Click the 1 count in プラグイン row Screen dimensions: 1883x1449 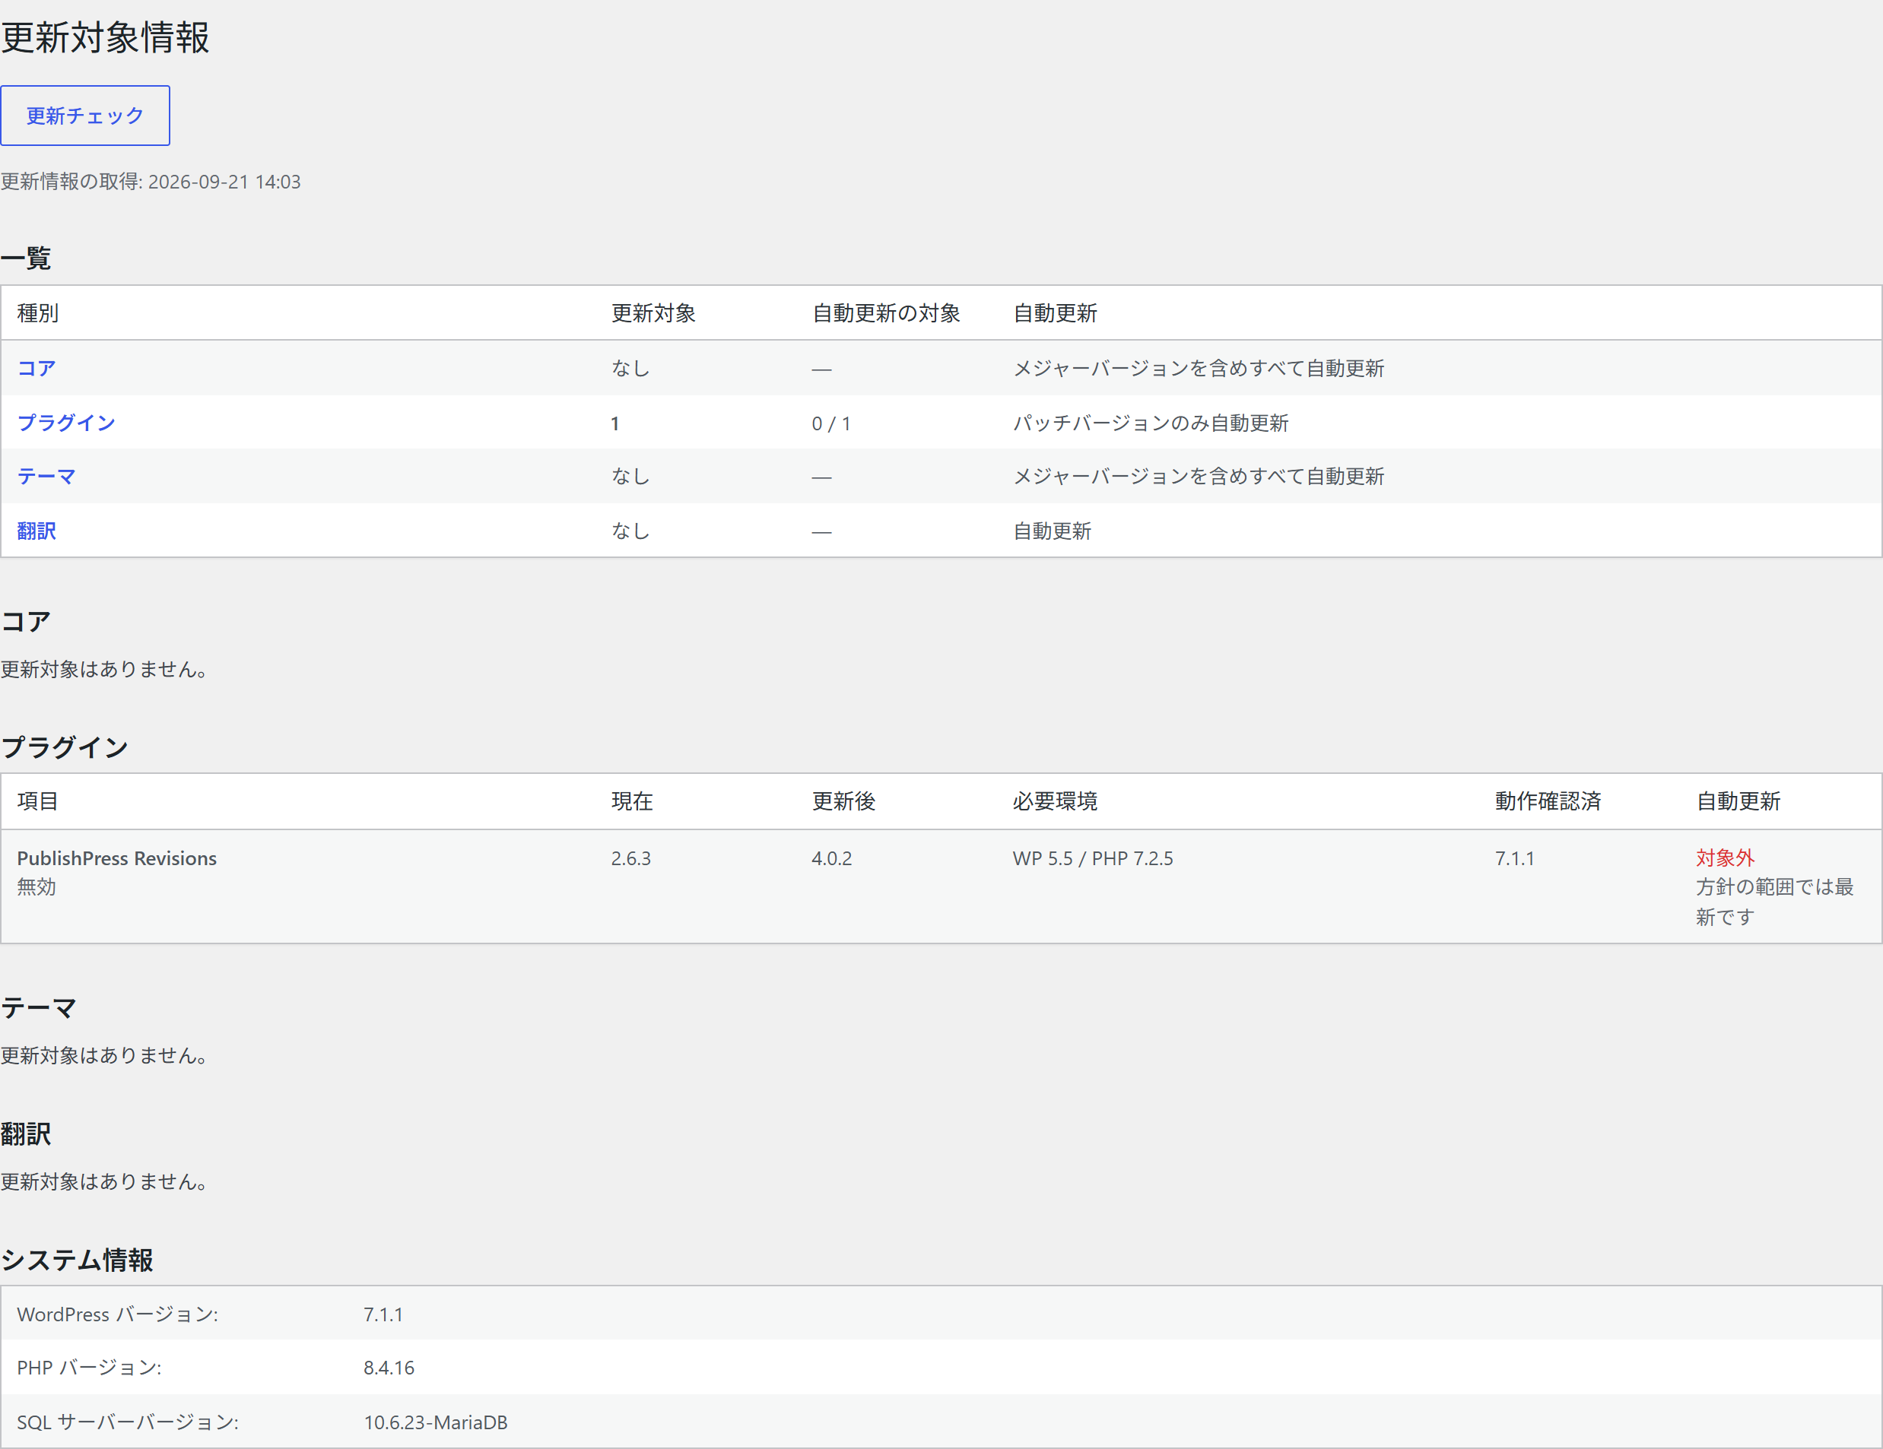tap(614, 423)
